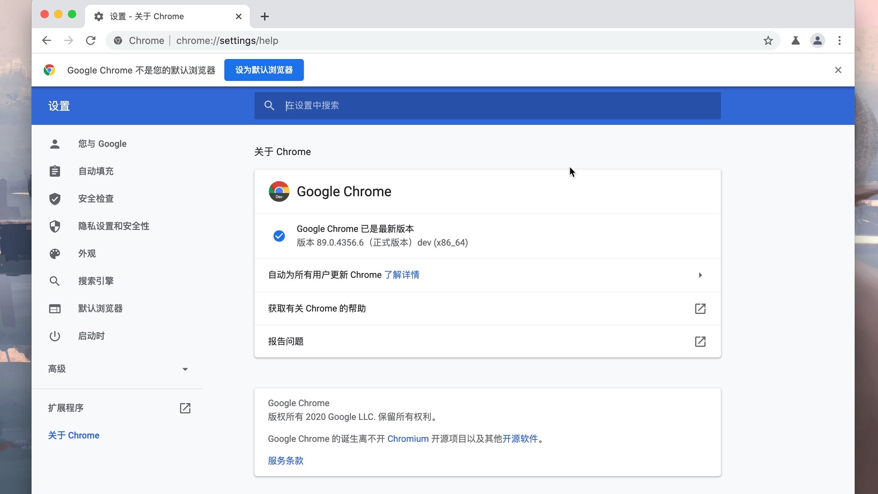Open the 服务条款 link
The height and width of the screenshot is (494, 878).
[286, 461]
